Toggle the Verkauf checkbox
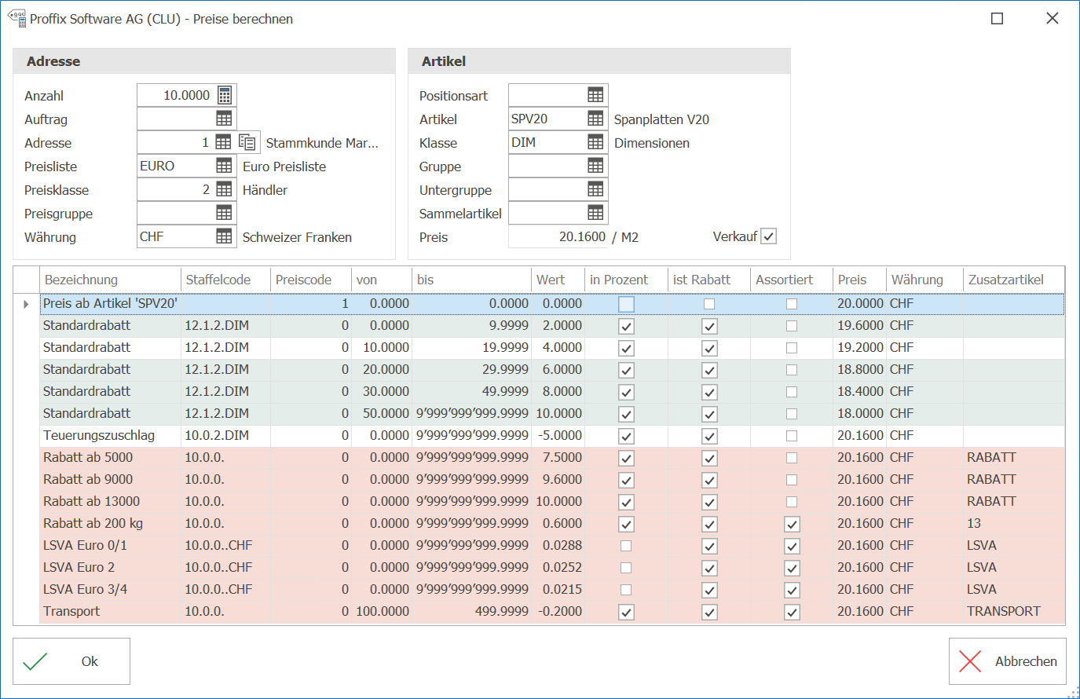 pyautogui.click(x=769, y=236)
